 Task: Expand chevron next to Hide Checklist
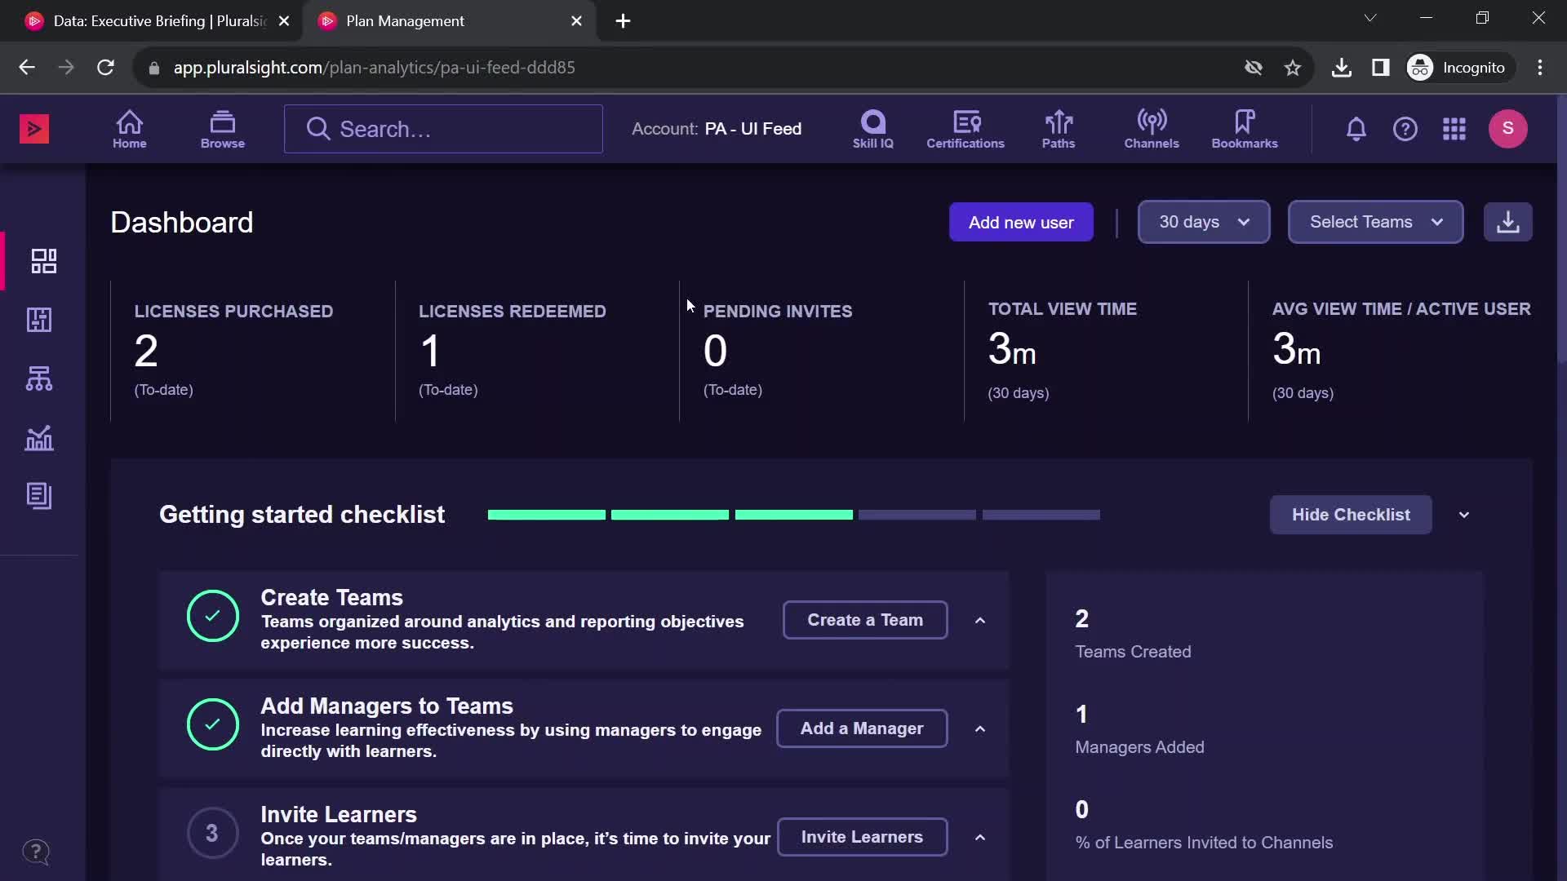click(x=1463, y=515)
